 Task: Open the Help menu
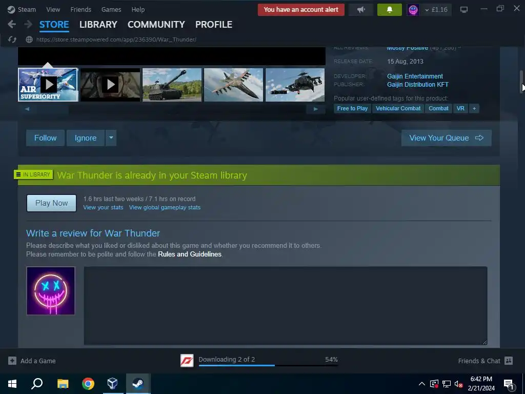tap(138, 9)
